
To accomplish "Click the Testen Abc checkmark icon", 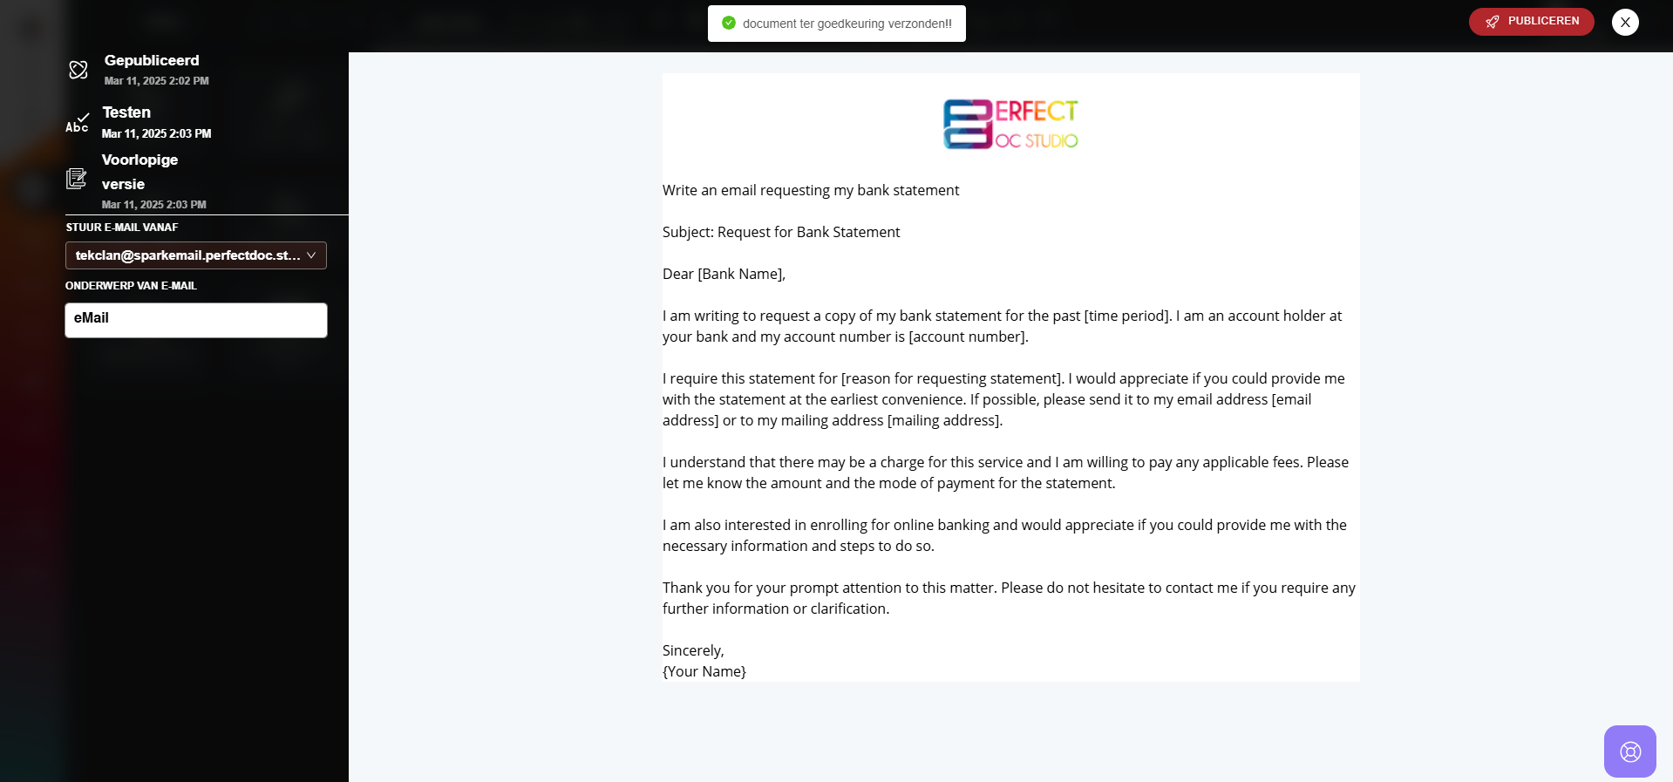I will 78,122.
